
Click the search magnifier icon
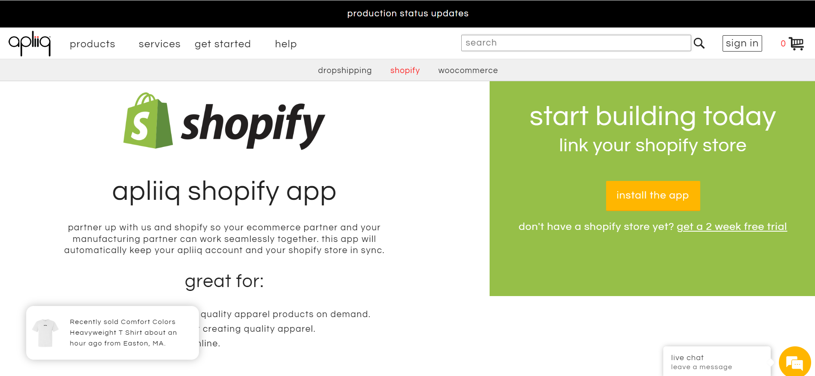coord(699,43)
